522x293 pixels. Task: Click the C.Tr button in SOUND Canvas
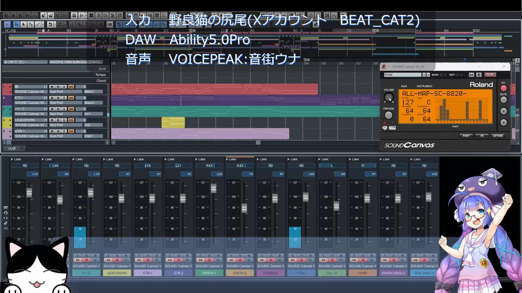(490, 75)
